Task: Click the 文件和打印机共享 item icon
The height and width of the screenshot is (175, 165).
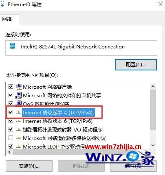Action: [x=19, y=95]
